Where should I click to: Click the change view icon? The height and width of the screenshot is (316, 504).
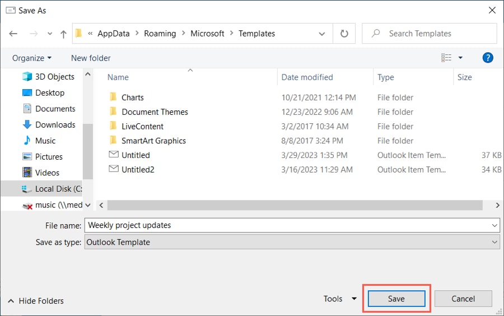[446, 58]
